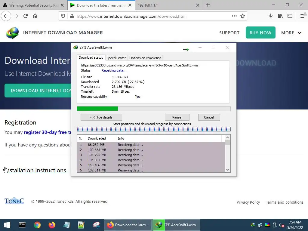308x231 pixels.
Task: Close the 192.168.1.1 tab
Action: click(198, 5)
